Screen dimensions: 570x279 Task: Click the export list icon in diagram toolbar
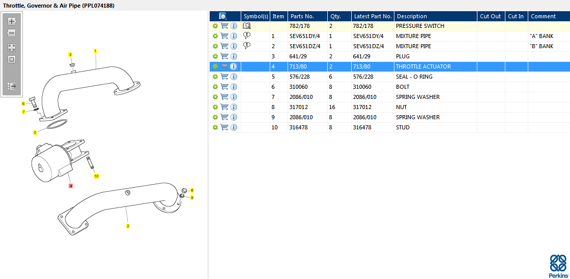point(12,86)
